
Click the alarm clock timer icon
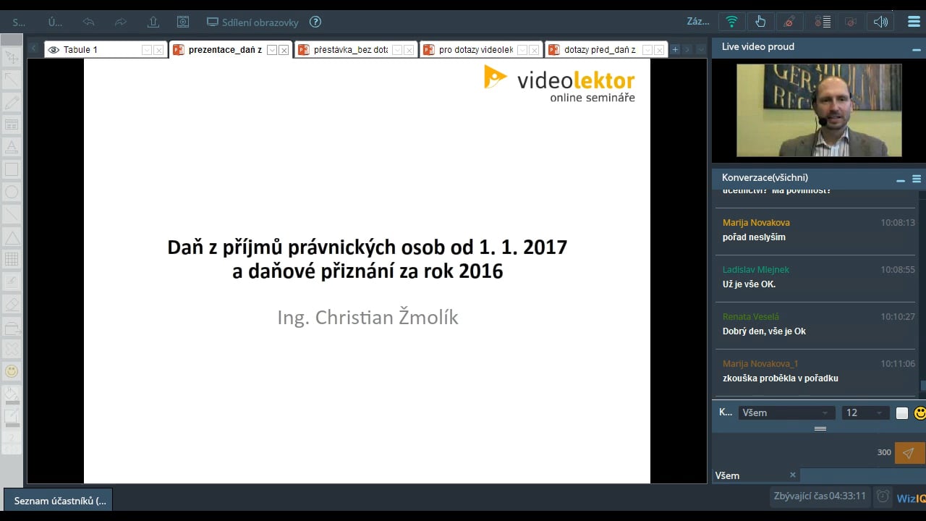[883, 496]
